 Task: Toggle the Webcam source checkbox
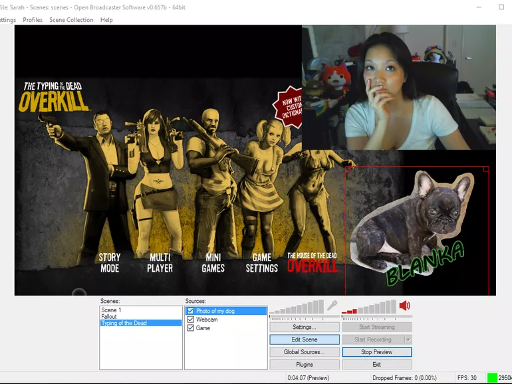click(x=191, y=320)
